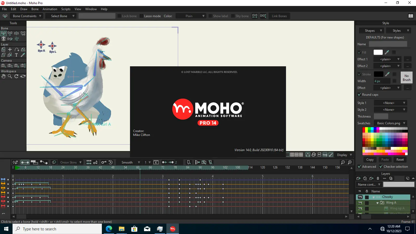Open the Select Bone dropdown

point(61,16)
